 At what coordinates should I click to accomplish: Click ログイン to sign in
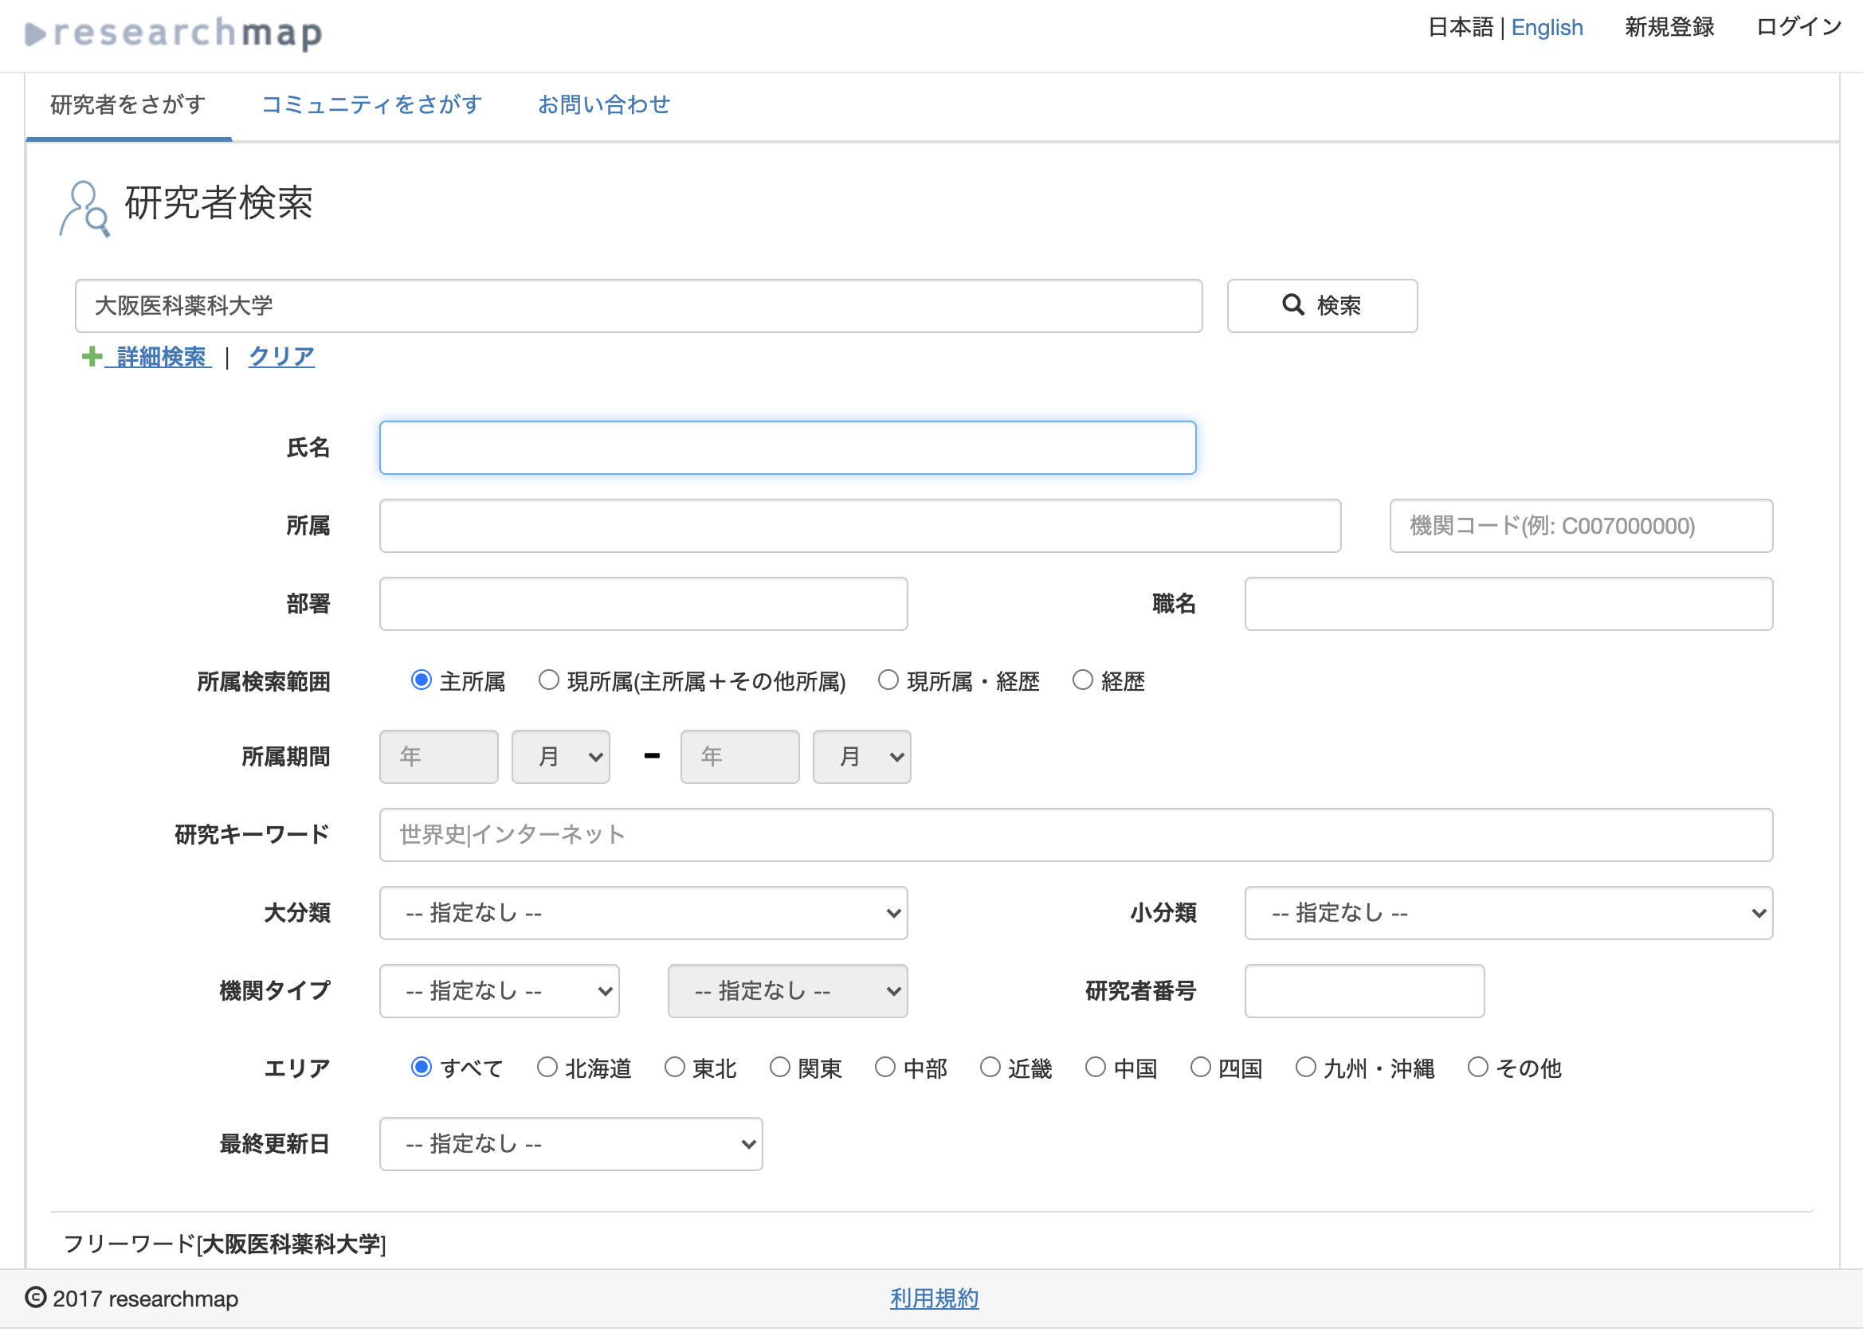pyautogui.click(x=1799, y=27)
